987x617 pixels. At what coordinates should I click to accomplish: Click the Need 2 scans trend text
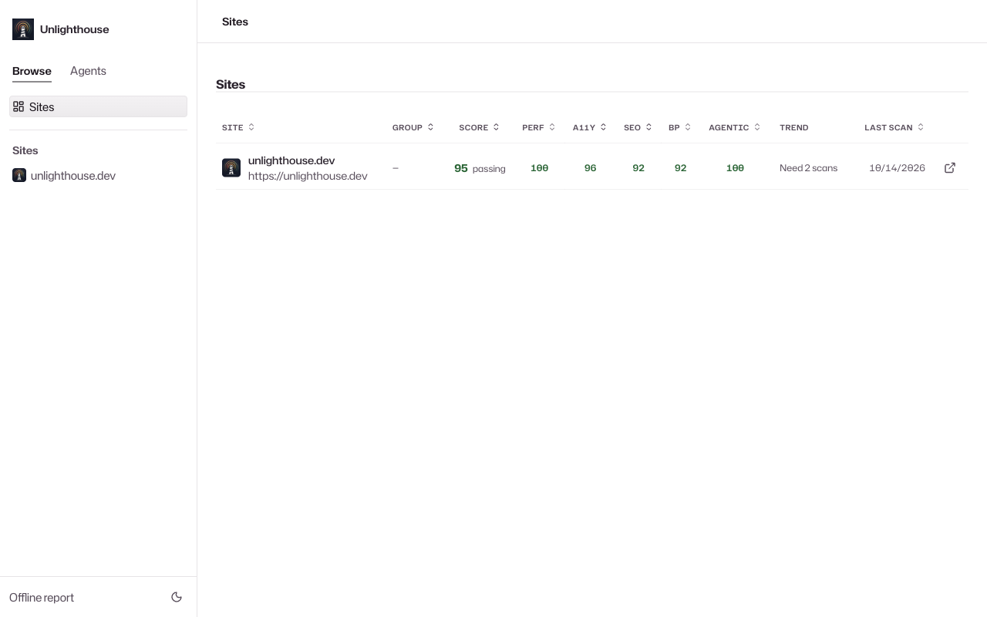point(808,168)
